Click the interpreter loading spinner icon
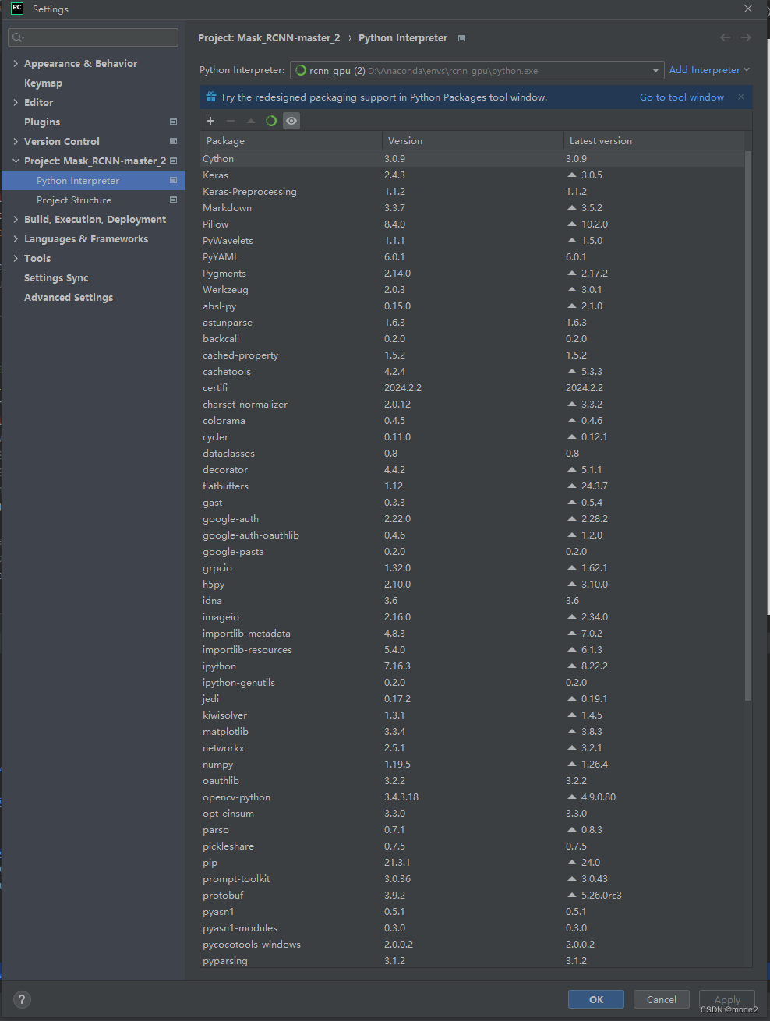Image resolution: width=770 pixels, height=1021 pixels. pyautogui.click(x=301, y=70)
